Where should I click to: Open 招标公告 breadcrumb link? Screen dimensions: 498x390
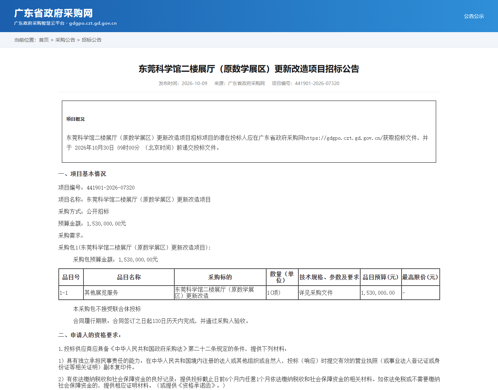tap(92, 40)
